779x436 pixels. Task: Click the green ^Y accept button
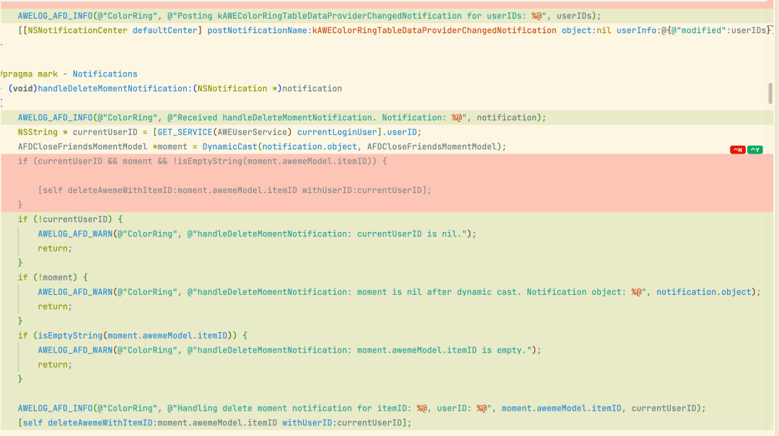tap(754, 150)
